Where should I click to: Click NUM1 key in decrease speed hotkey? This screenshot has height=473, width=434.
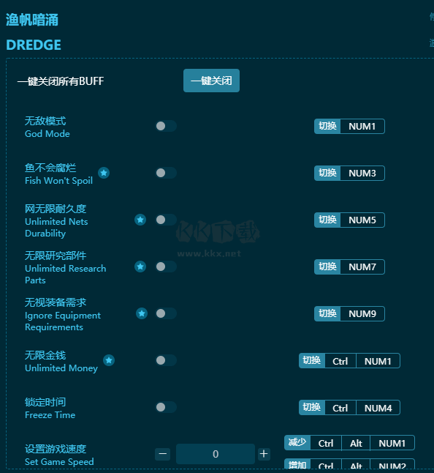coord(392,443)
